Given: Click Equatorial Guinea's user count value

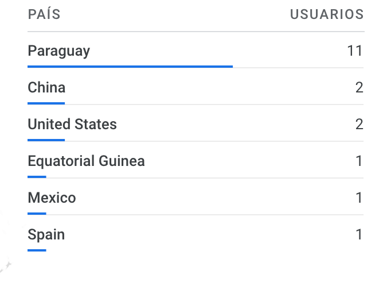Looking at the screenshot, I should [359, 161].
